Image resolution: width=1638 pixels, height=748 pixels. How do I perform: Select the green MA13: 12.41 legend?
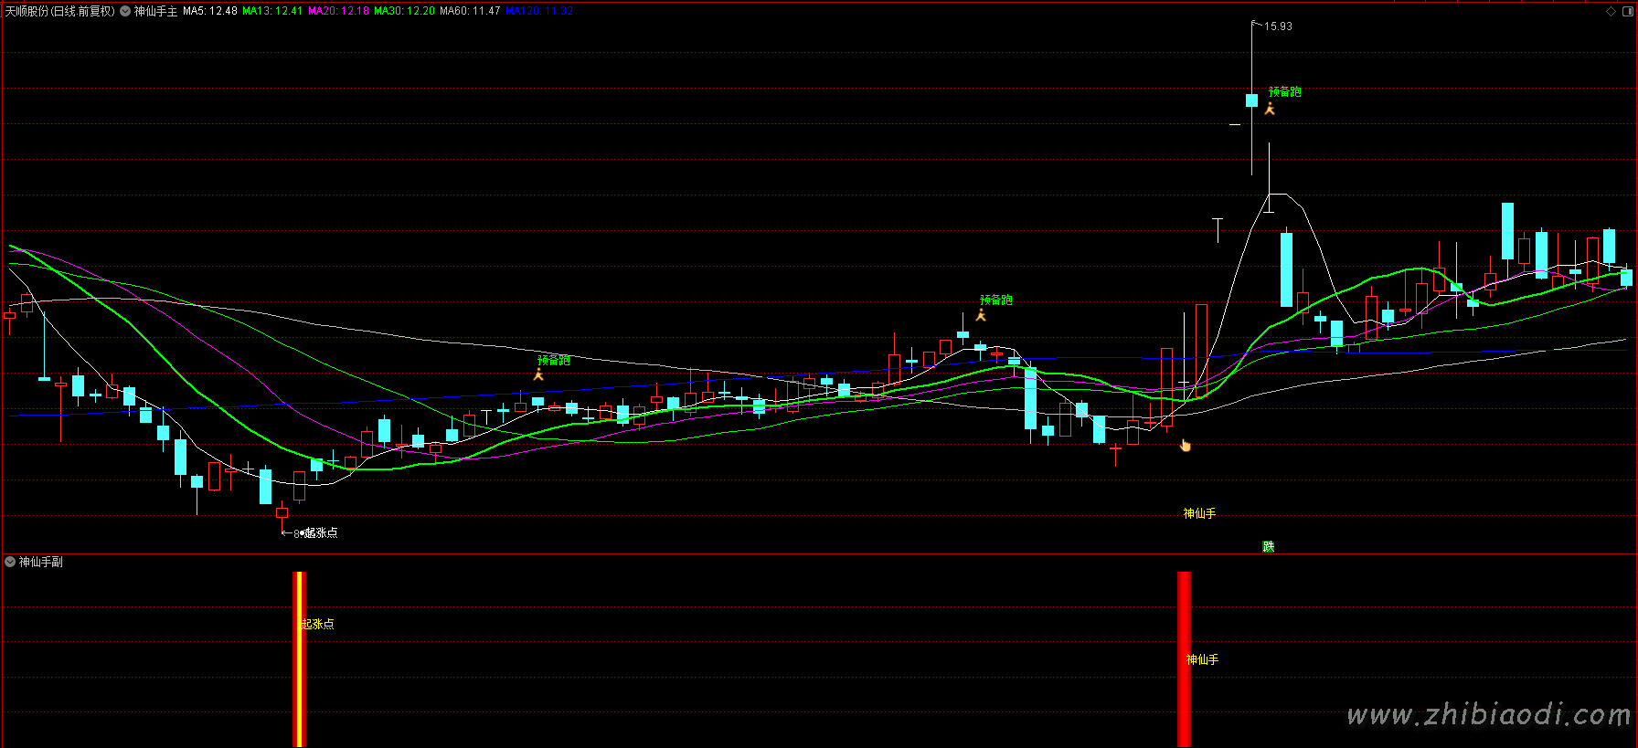tap(271, 11)
